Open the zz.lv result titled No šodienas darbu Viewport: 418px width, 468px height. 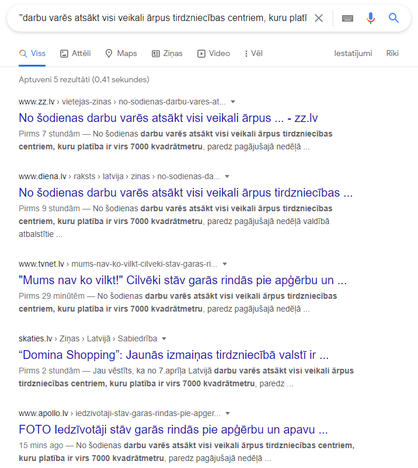(x=168, y=118)
